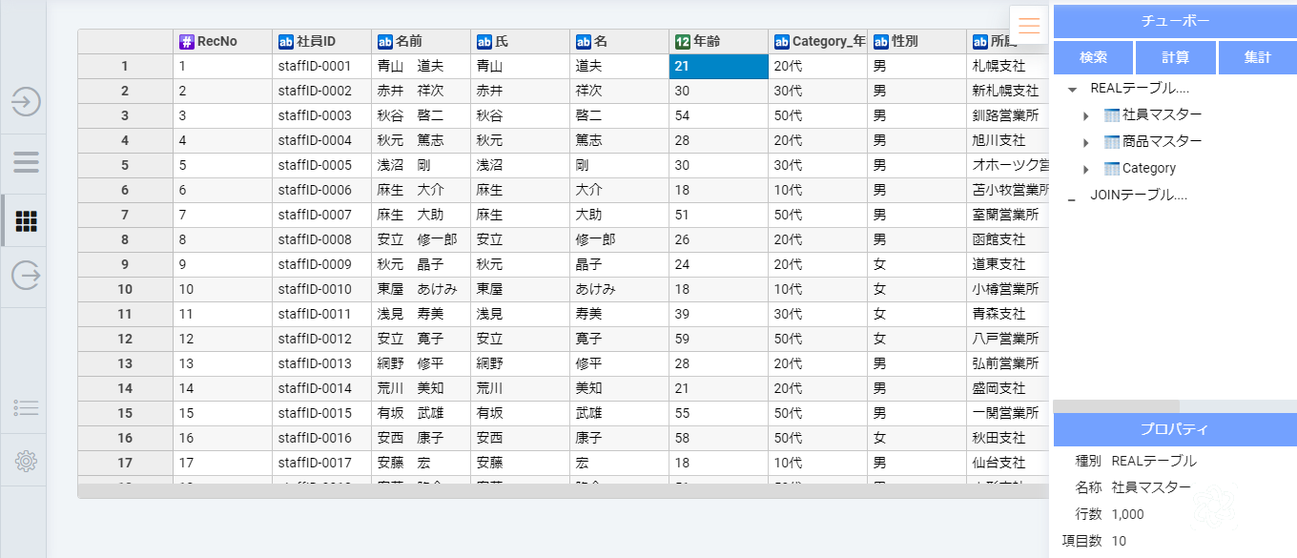Open the three-line list view icon
Screen dimensions: 1297x558
26,161
